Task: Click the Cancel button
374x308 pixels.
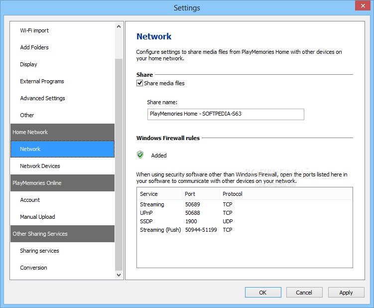Action: pyautogui.click(x=304, y=293)
